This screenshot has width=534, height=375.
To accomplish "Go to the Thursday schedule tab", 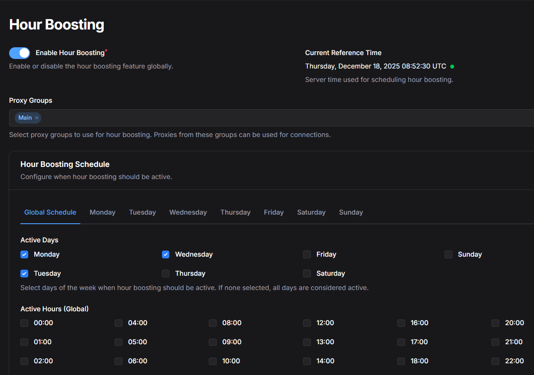I will [x=235, y=212].
